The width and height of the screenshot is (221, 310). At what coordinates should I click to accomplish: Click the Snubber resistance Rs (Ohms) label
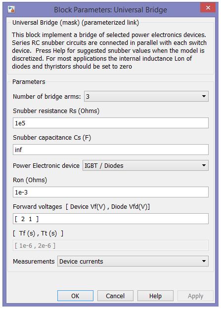[56, 111]
